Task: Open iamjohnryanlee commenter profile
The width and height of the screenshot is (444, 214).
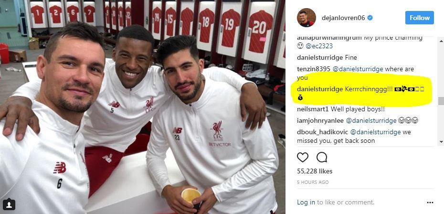Action: [320, 121]
